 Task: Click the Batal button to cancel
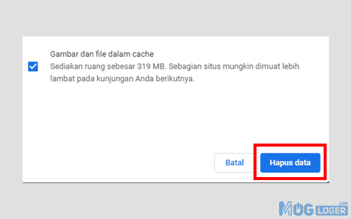(235, 162)
